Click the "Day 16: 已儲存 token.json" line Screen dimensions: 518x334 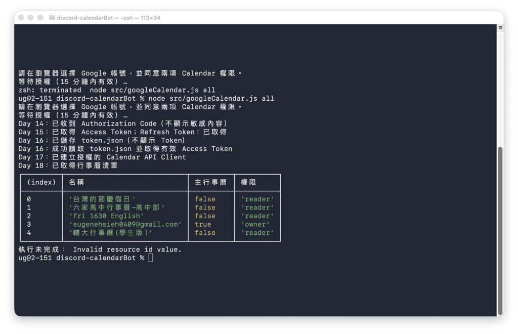[x=102, y=140]
